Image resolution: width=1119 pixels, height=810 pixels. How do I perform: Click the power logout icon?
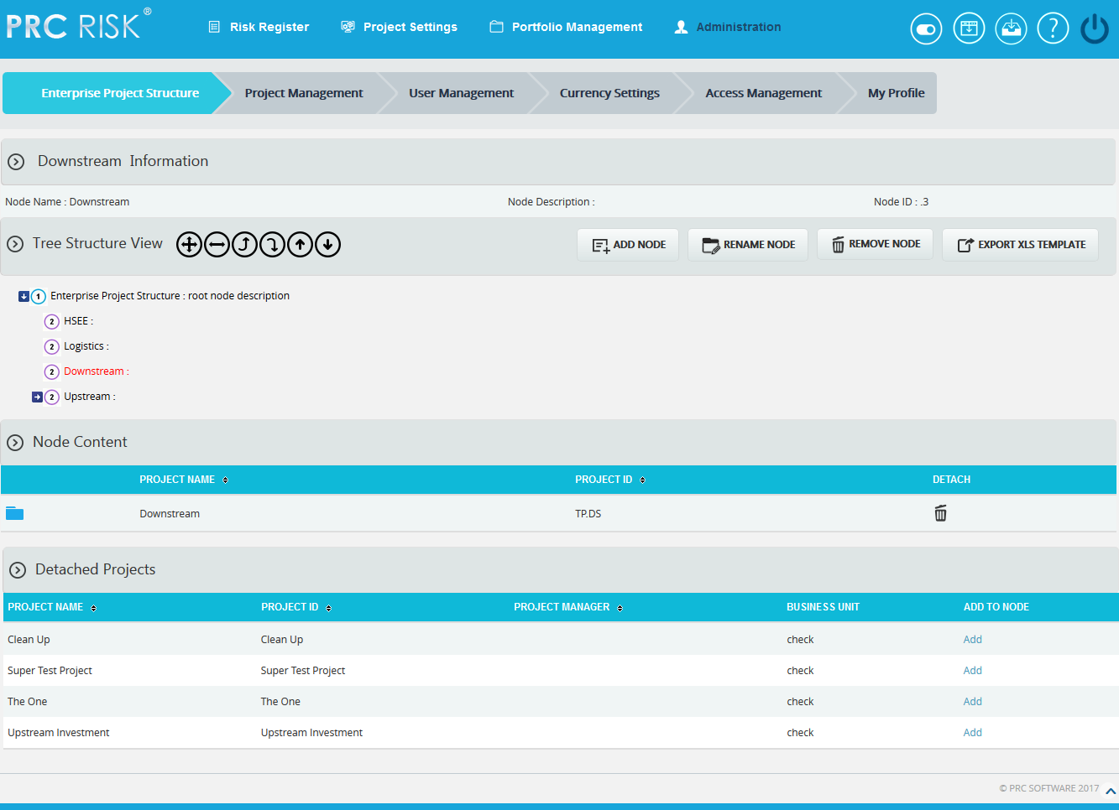(1095, 29)
